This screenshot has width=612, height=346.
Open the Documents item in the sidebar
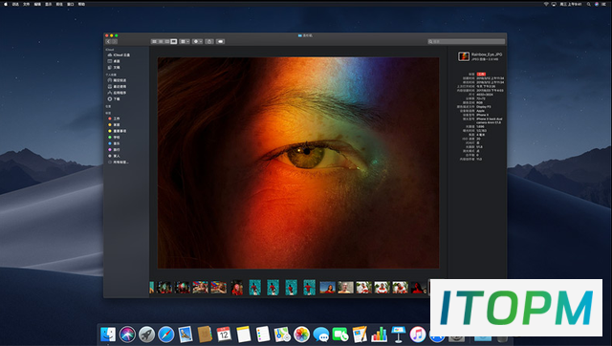pos(114,68)
